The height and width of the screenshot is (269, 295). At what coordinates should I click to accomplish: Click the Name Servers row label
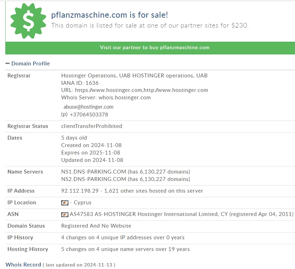(25, 172)
